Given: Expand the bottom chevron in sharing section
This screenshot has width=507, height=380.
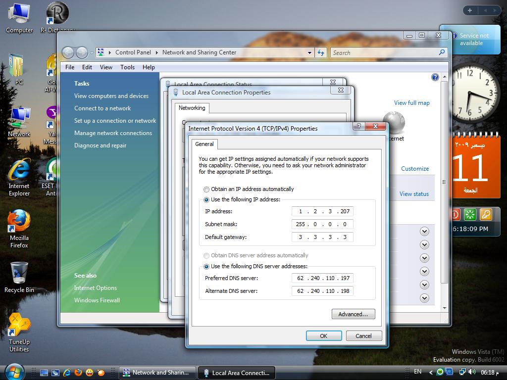Looking at the screenshot, I should pos(424,298).
